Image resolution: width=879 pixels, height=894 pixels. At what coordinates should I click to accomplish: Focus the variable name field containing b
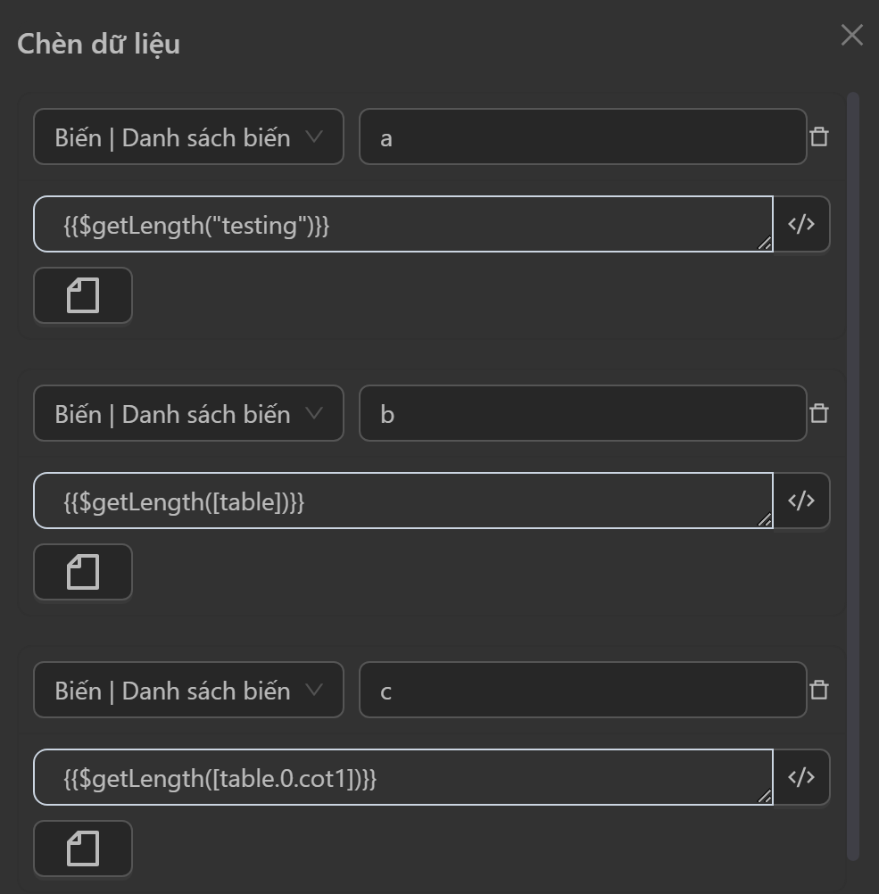tap(582, 414)
